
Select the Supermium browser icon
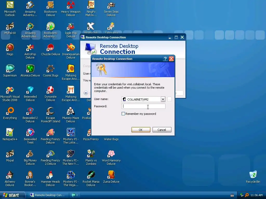10,71
